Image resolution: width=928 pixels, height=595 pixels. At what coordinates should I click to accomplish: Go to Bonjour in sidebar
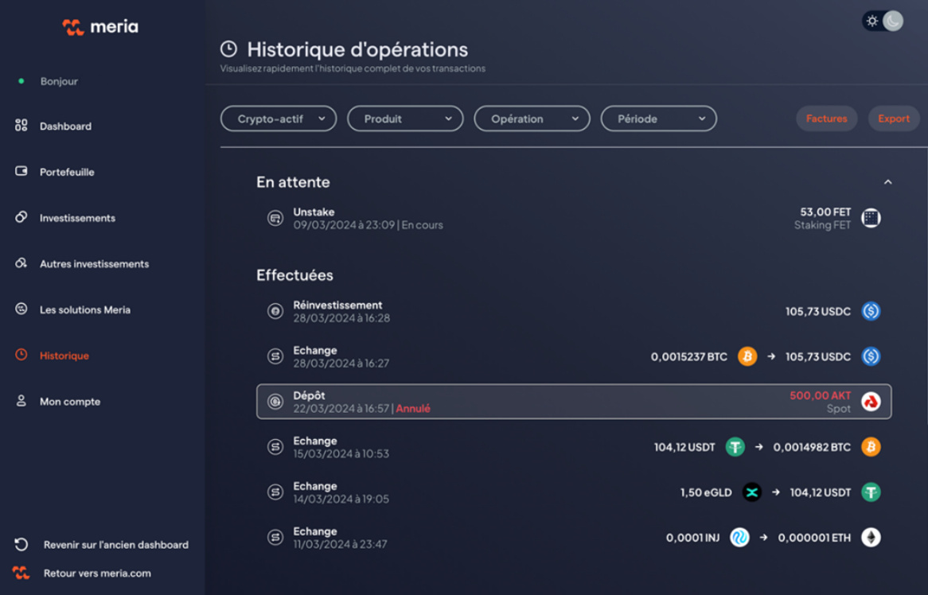tap(59, 81)
